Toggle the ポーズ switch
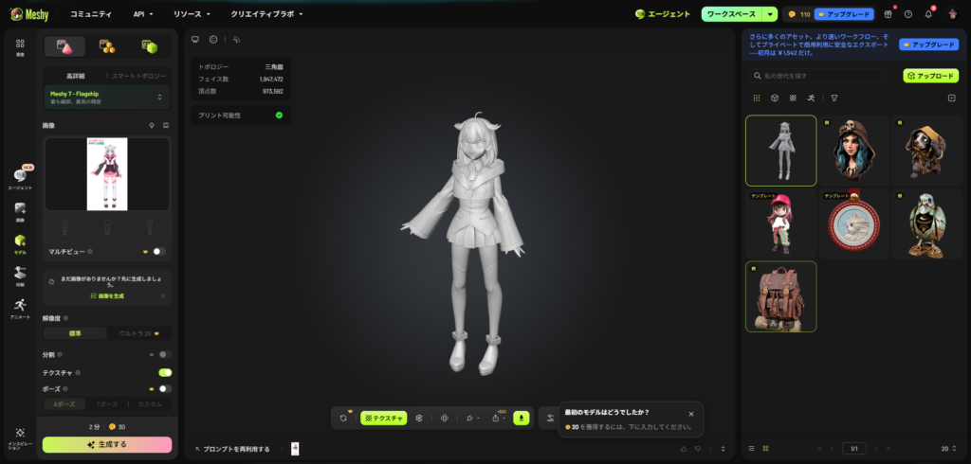Image resolution: width=971 pixels, height=464 pixels. (x=165, y=389)
